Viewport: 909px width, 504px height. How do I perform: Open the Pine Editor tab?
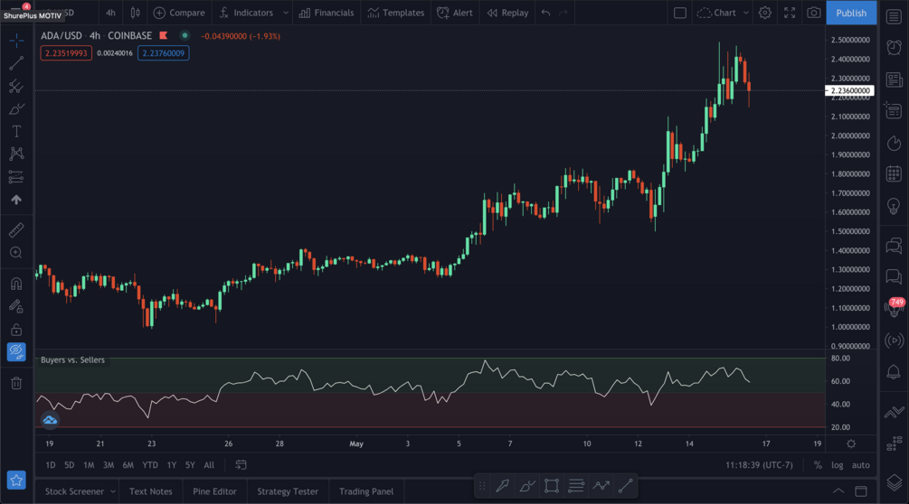coord(214,491)
